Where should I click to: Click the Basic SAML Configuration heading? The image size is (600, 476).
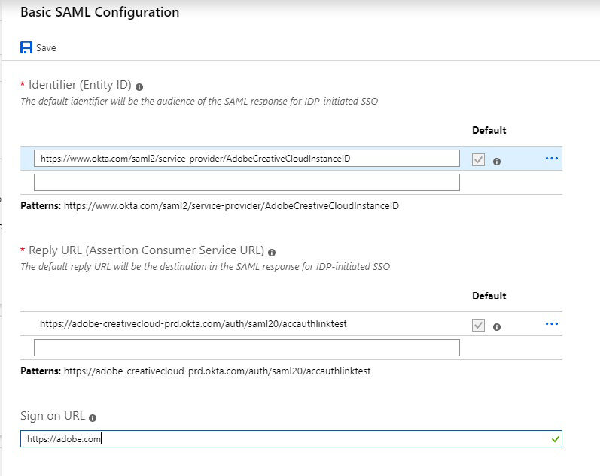(x=100, y=12)
